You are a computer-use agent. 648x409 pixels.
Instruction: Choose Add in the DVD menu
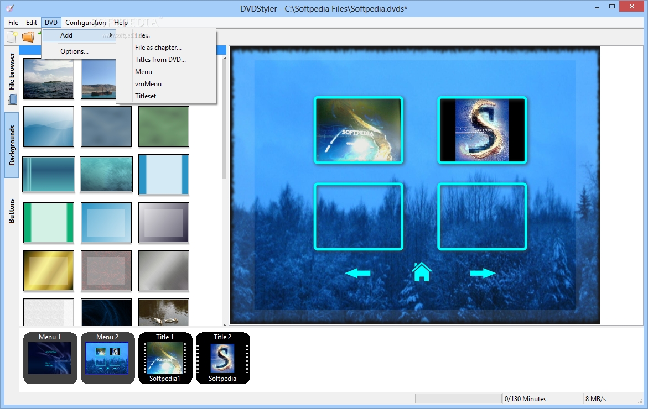point(79,35)
